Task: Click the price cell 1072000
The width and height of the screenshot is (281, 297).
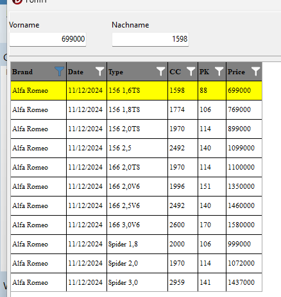Action: pos(244,263)
